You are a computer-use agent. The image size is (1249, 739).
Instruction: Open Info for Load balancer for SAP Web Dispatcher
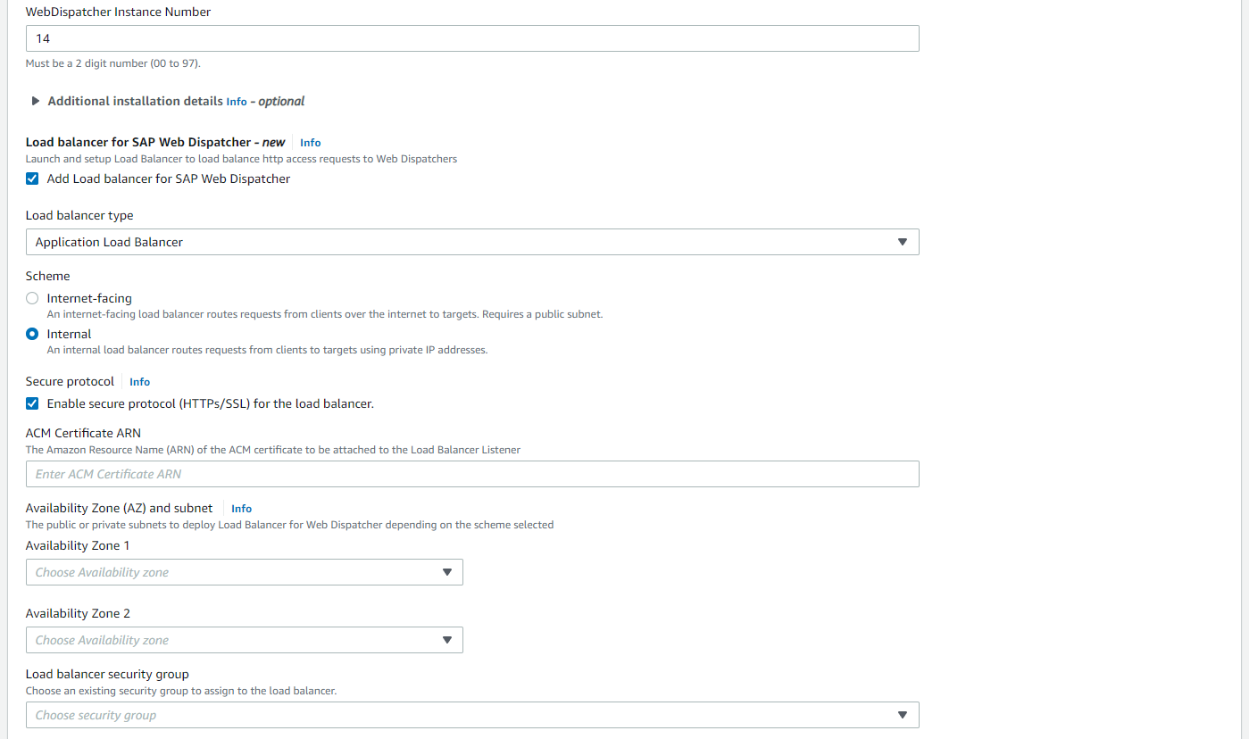310,143
